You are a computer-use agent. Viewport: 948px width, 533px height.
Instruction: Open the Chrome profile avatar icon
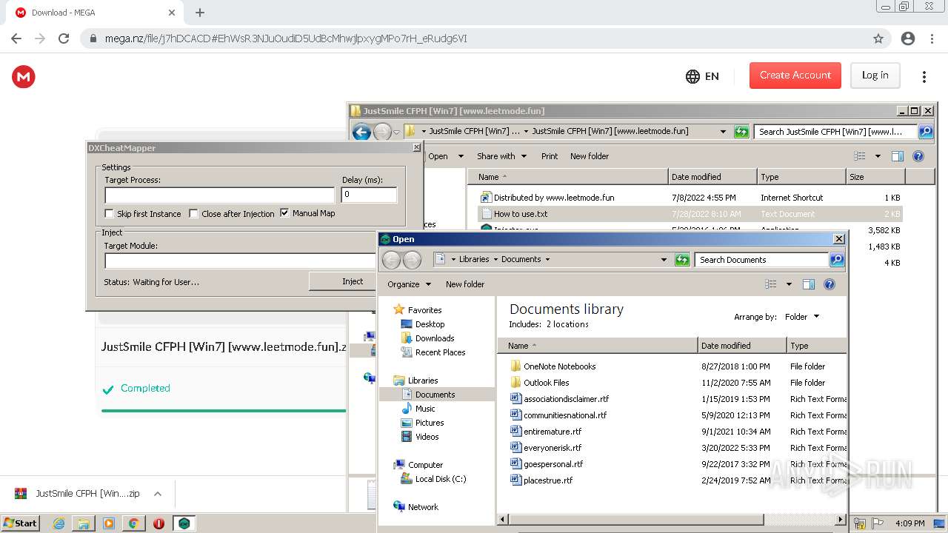(x=908, y=38)
